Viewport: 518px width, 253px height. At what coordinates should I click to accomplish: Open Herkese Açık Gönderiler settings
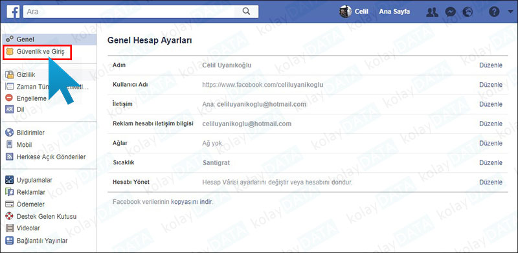[x=51, y=157]
